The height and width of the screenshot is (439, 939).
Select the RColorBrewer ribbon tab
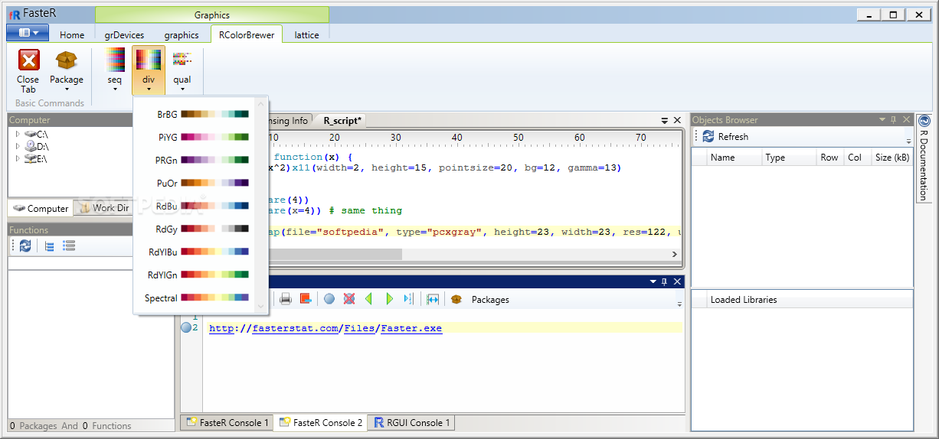pyautogui.click(x=247, y=34)
